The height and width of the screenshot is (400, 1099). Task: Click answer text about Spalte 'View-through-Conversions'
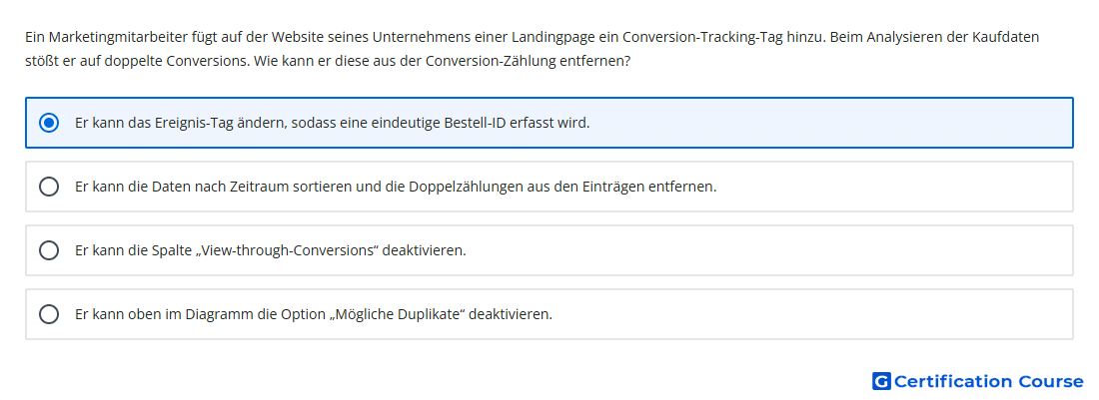click(270, 250)
